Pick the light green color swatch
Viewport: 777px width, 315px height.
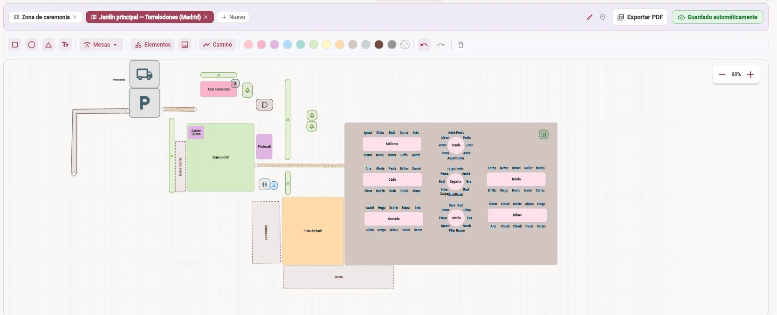314,45
